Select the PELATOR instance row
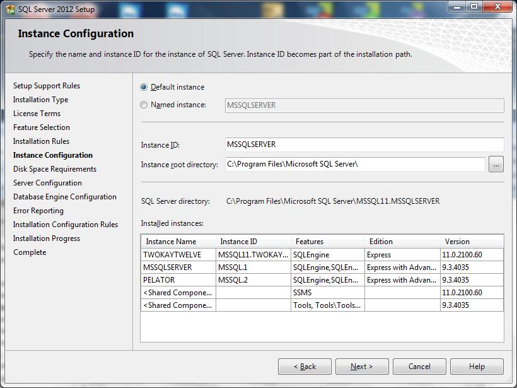517x388 pixels. (x=322, y=279)
